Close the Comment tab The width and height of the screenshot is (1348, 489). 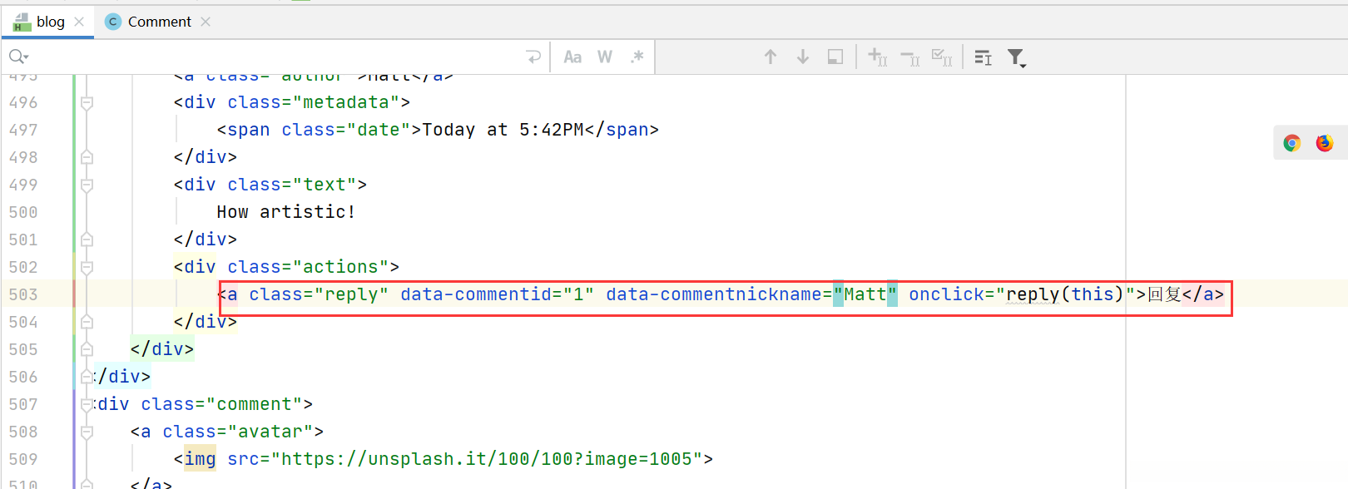[206, 22]
